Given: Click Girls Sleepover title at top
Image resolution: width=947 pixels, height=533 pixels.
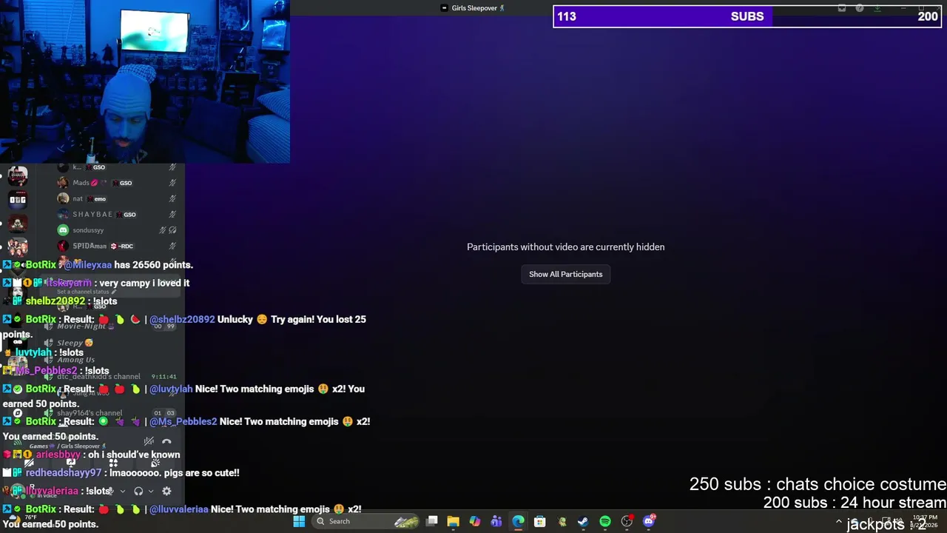Looking at the screenshot, I should (x=473, y=8).
